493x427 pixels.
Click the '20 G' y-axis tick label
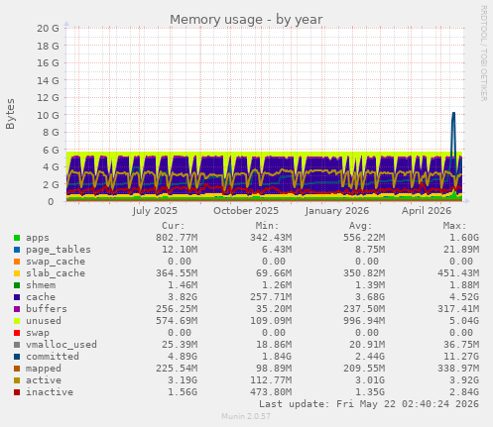[48, 29]
